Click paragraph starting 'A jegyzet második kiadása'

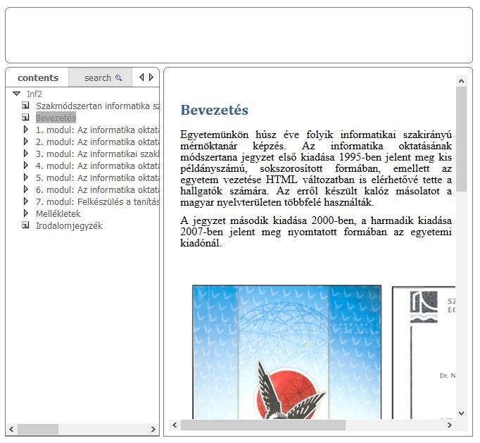(x=316, y=232)
